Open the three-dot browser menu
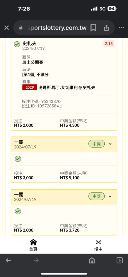Screen dimensions: 128x277 click(121, 28)
